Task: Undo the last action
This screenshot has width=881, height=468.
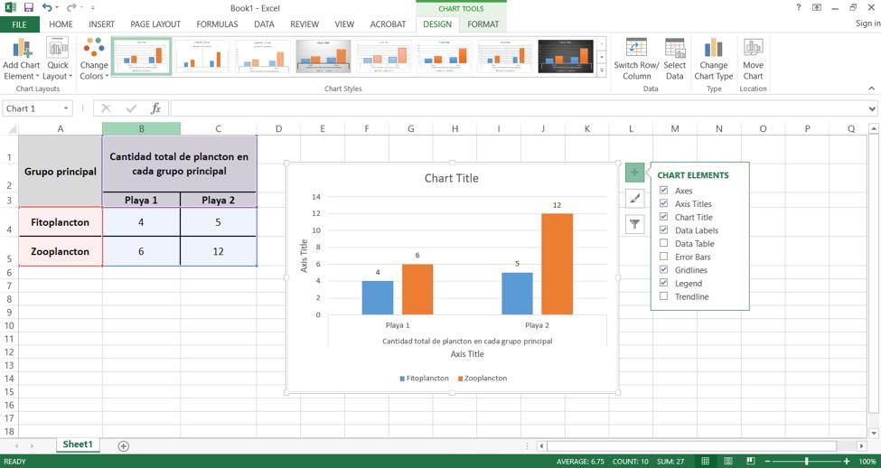Action: click(47, 8)
